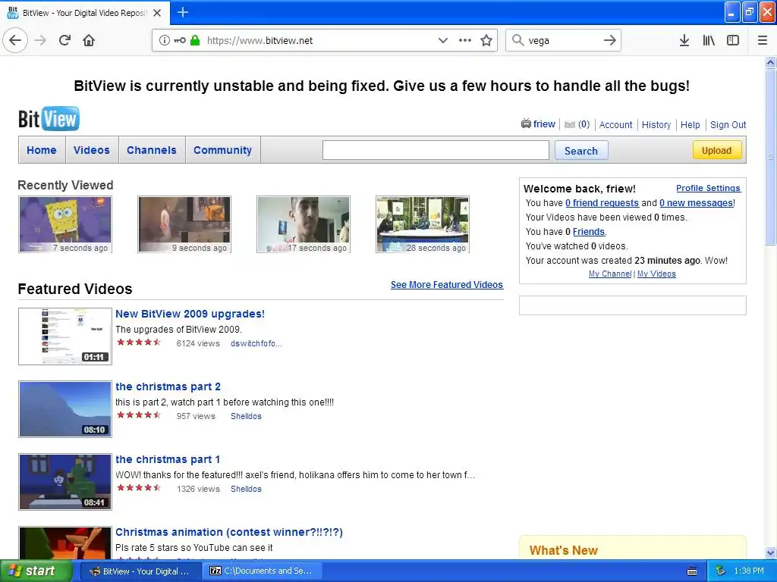Submit browser search with the arrow icon
The height and width of the screenshot is (582, 777).
610,41
